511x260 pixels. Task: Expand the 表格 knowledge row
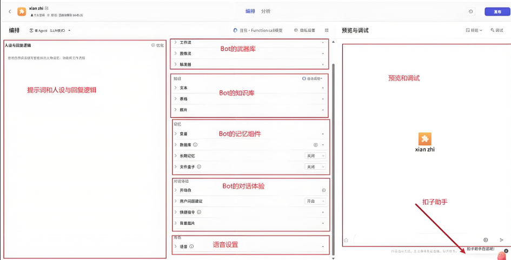pyautogui.click(x=175, y=99)
